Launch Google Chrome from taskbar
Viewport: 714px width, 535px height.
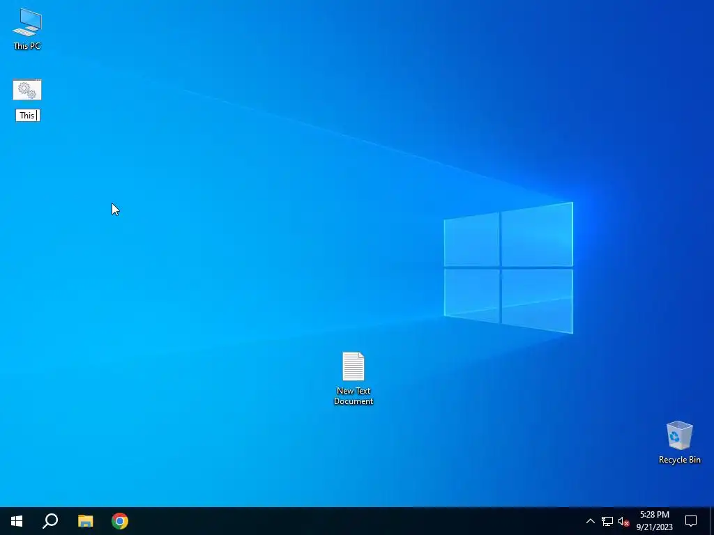pos(120,521)
